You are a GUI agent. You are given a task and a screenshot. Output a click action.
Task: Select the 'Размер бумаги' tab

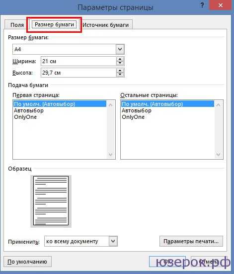(x=54, y=24)
